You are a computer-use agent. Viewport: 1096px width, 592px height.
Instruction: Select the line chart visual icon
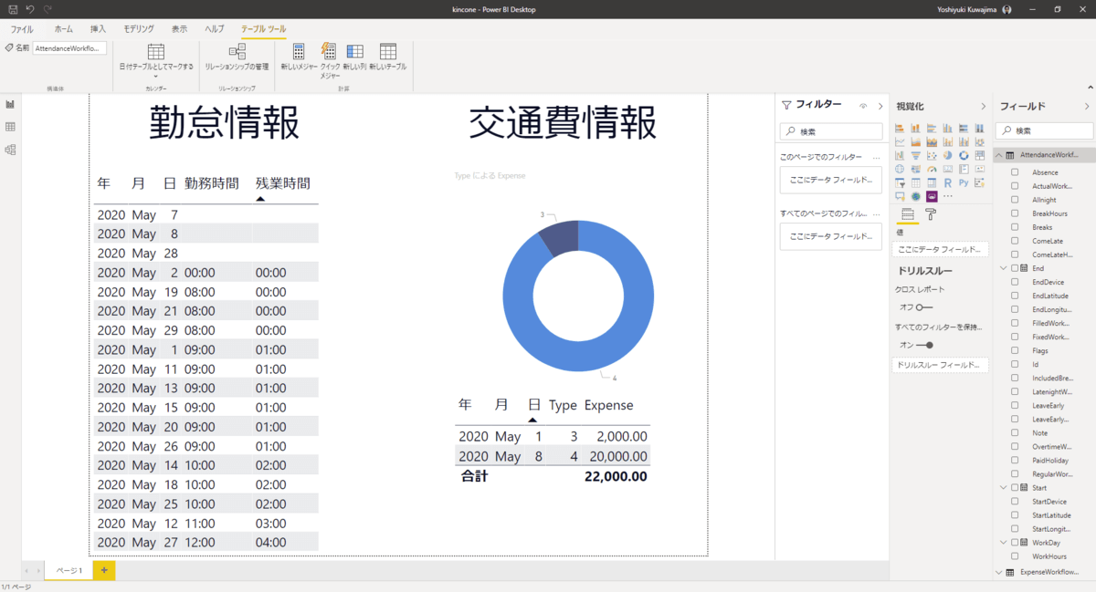[x=900, y=141]
